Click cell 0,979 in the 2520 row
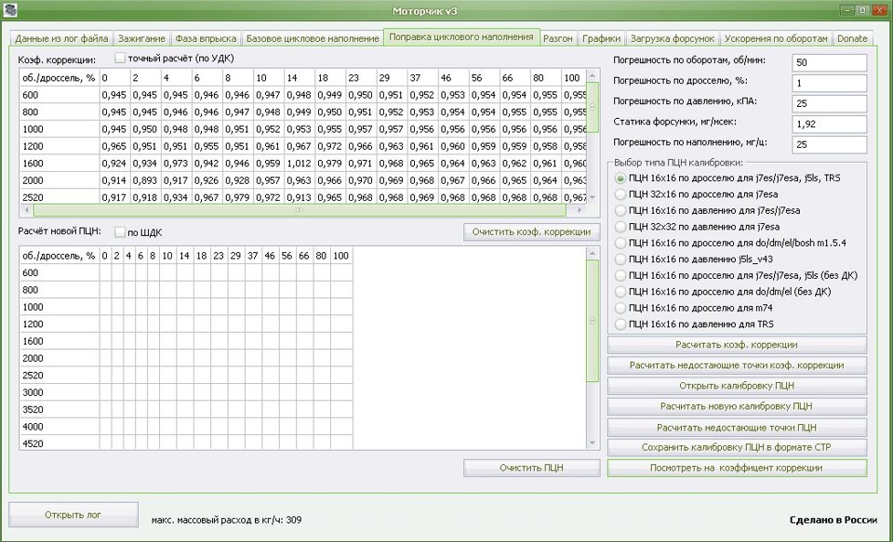 point(237,198)
